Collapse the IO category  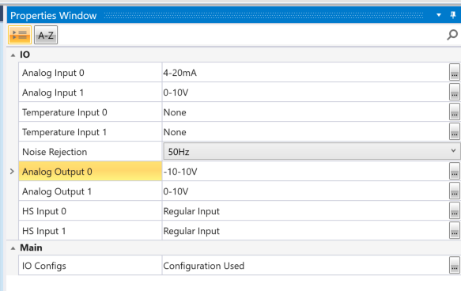point(13,55)
